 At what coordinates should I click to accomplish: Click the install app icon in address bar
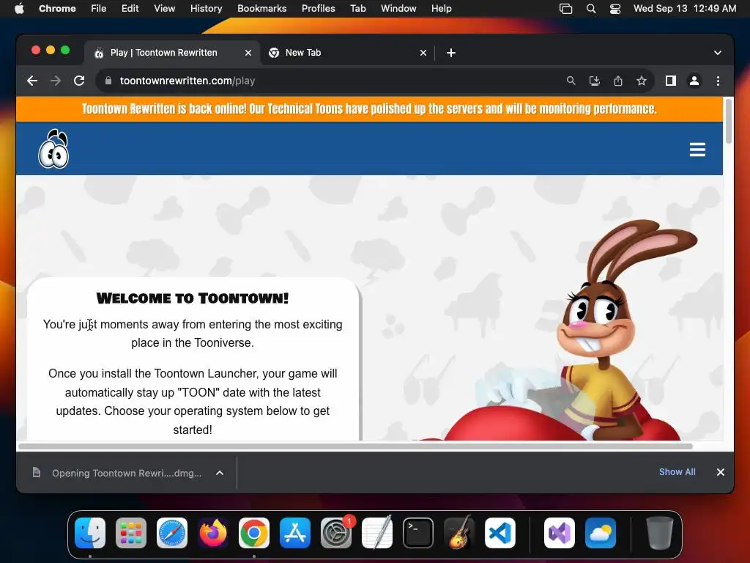[595, 81]
